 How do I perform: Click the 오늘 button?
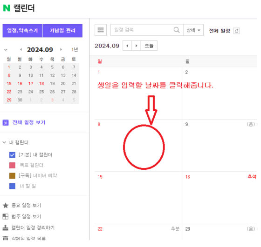tap(149, 46)
